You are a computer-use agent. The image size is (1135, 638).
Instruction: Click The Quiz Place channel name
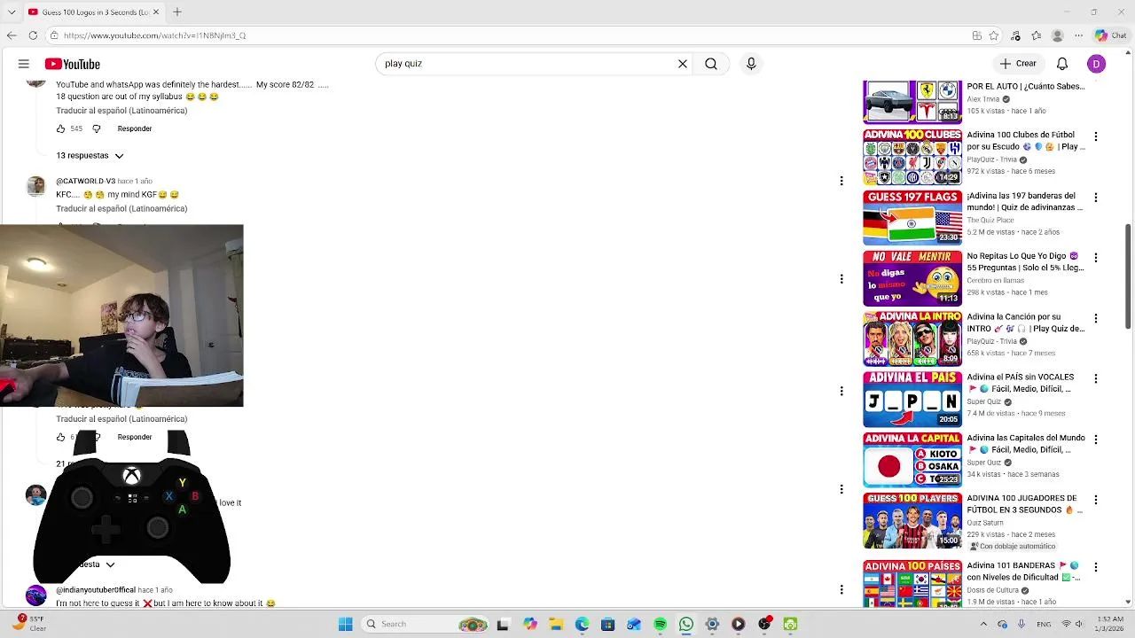point(990,220)
